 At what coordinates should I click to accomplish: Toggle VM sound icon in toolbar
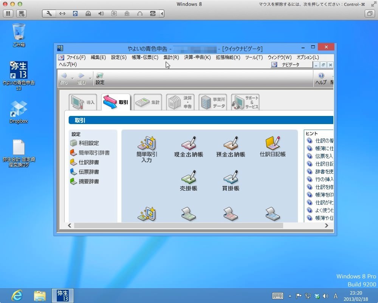101,14
